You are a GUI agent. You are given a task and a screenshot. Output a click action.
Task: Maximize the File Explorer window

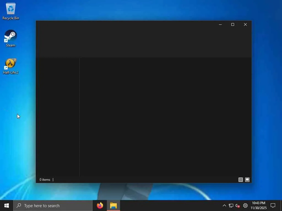(233, 24)
